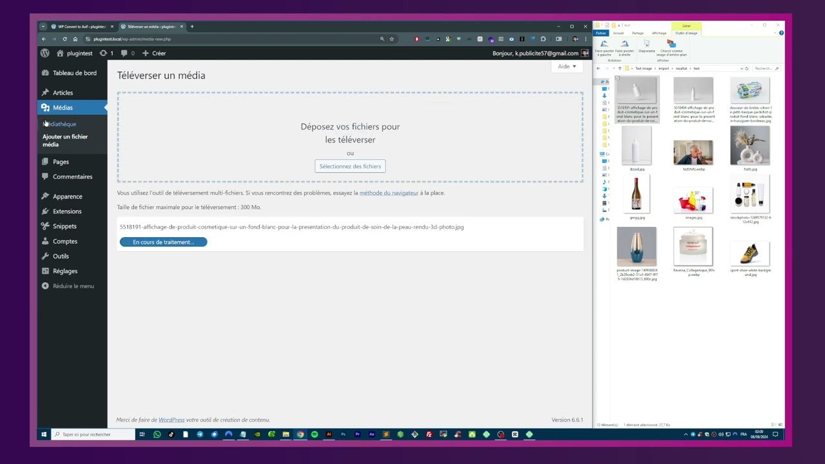825x464 pixels.
Task: Open plugintest site link in admin bar
Action: 74,53
